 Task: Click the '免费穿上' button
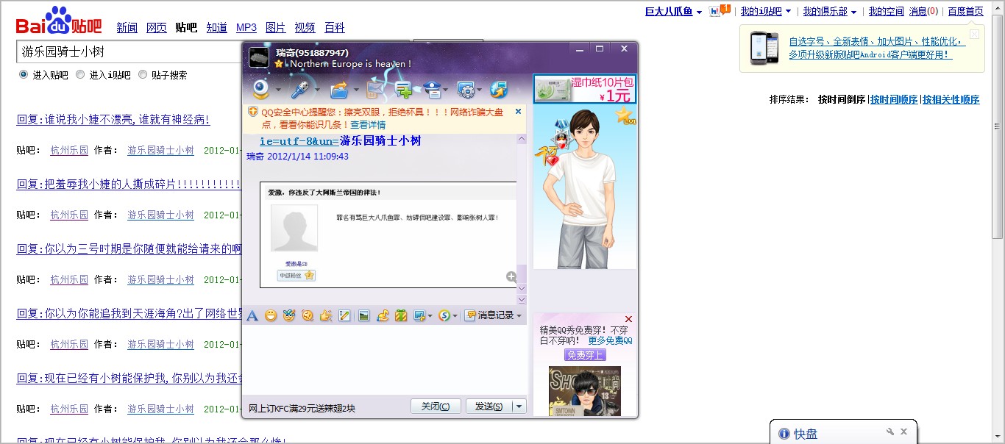click(585, 355)
